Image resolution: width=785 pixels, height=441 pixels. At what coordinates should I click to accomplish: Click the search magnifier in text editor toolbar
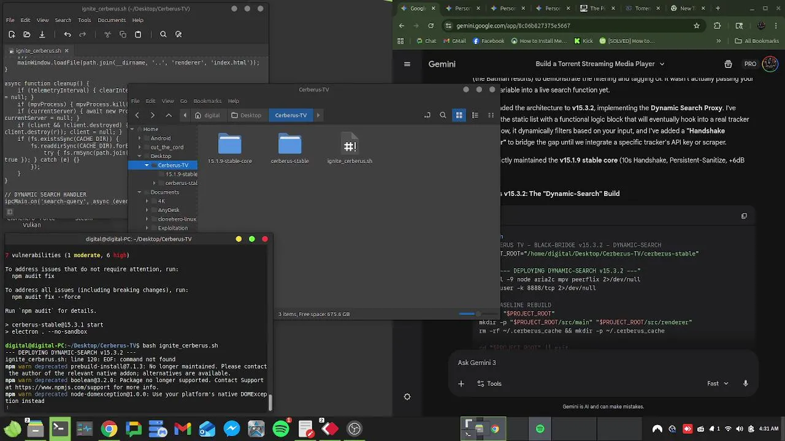[163, 34]
